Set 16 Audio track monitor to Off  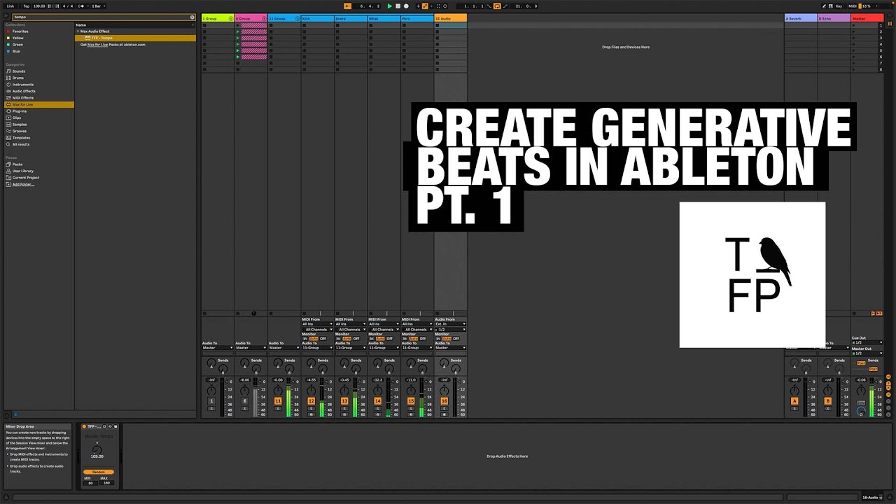point(456,339)
